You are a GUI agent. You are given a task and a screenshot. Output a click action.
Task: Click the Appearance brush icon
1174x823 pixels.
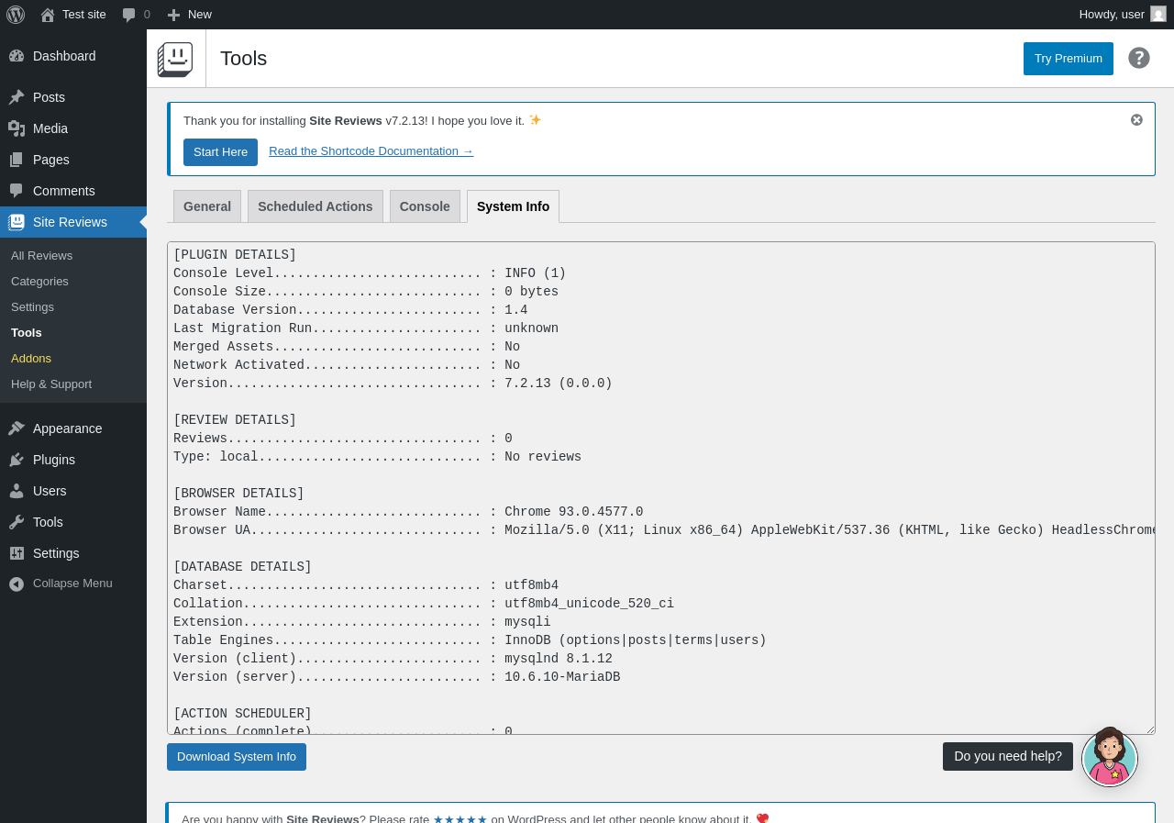17,428
